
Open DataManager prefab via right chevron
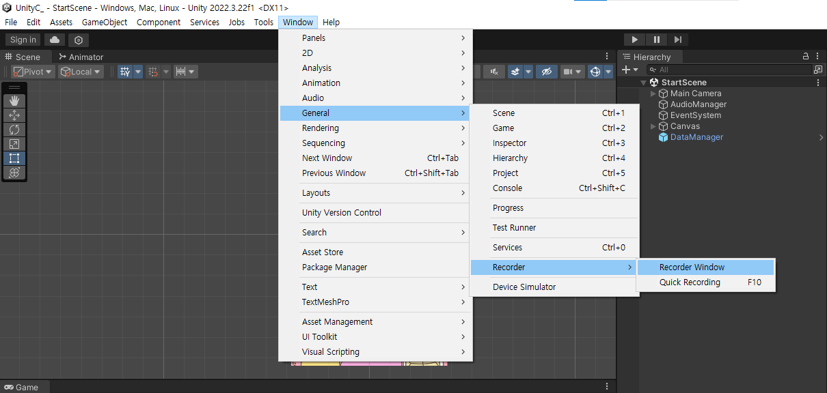click(x=821, y=137)
